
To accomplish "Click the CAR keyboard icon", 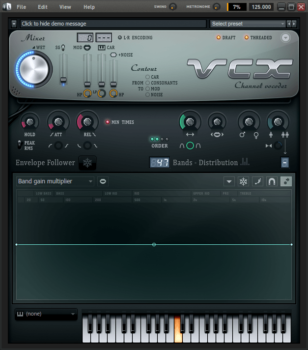I will [x=102, y=48].
